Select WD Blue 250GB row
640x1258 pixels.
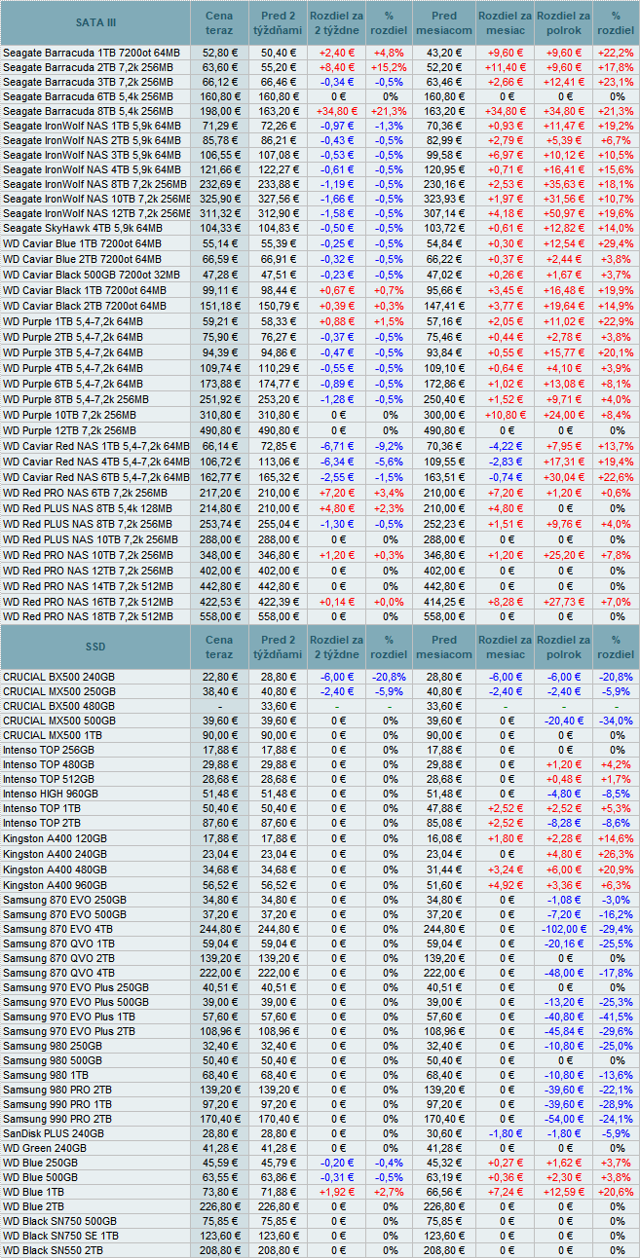click(320, 1163)
